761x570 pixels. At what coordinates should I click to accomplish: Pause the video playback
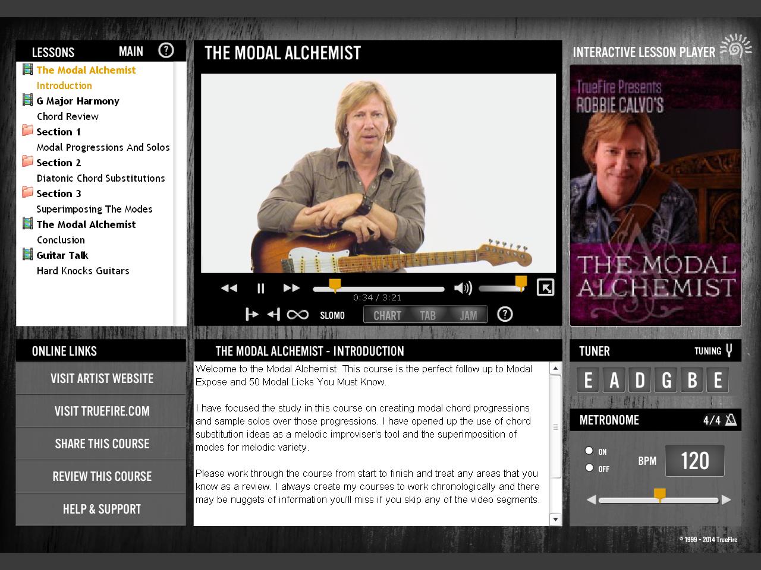click(x=260, y=288)
